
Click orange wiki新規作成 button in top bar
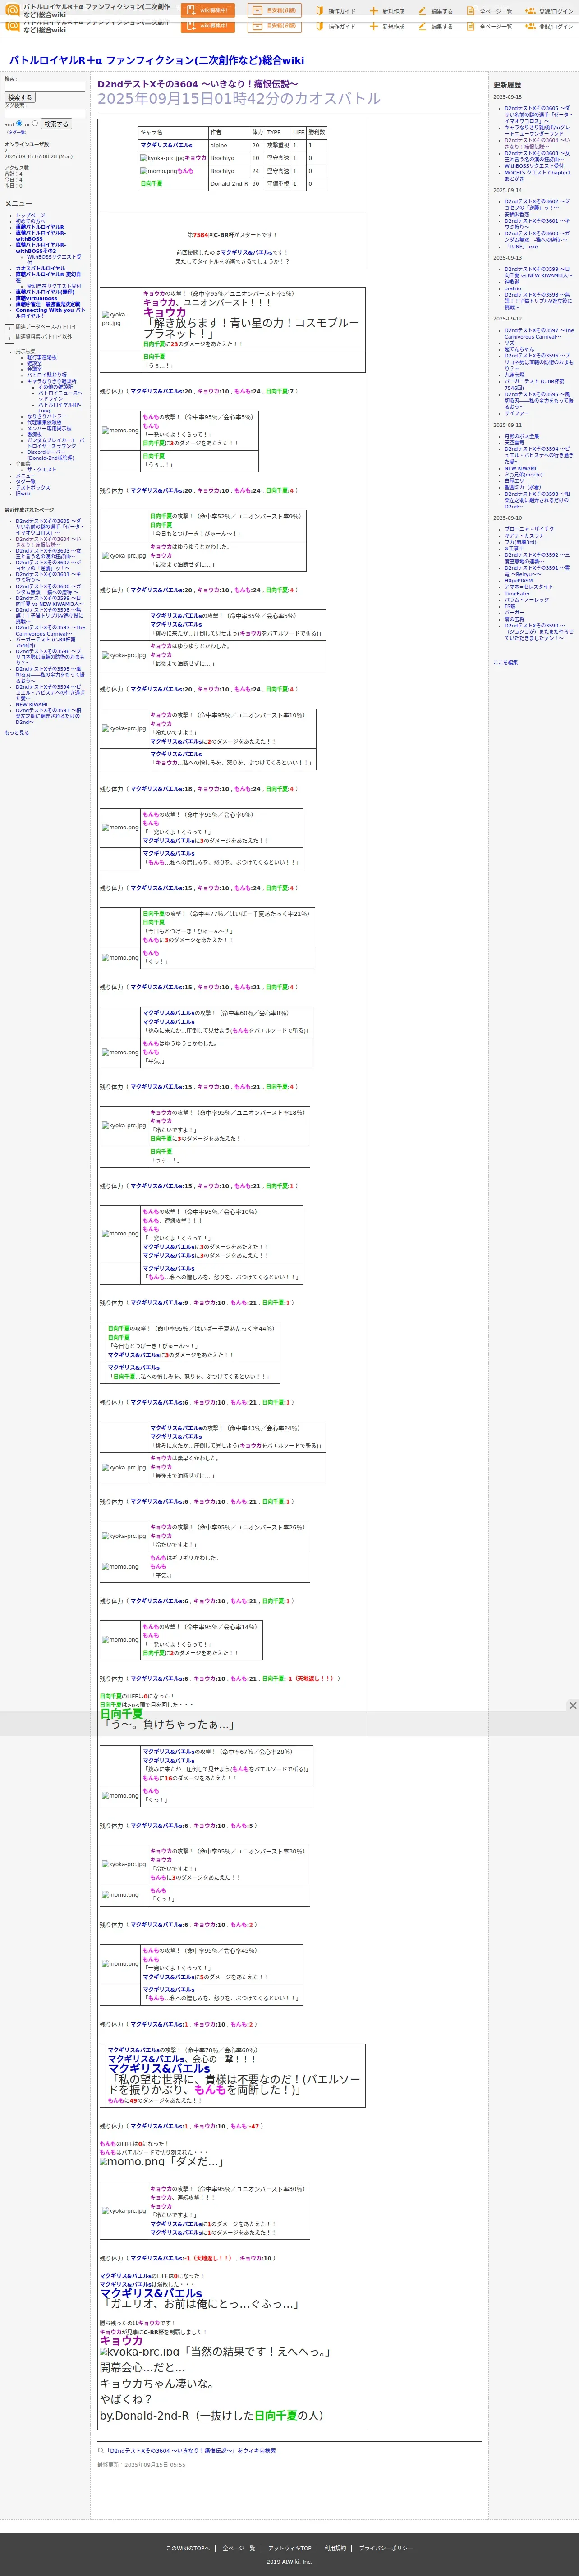coord(207,10)
